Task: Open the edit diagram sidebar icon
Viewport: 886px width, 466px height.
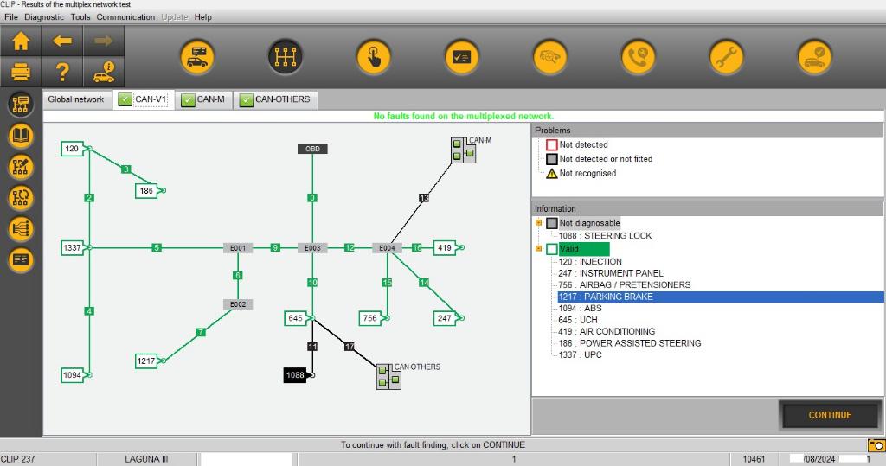Action: tap(21, 167)
